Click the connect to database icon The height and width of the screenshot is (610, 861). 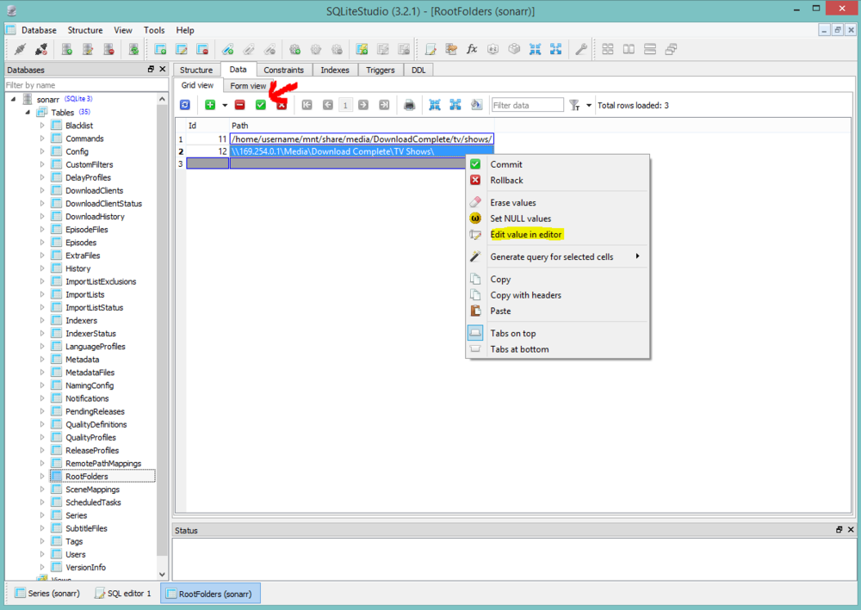tap(20, 49)
